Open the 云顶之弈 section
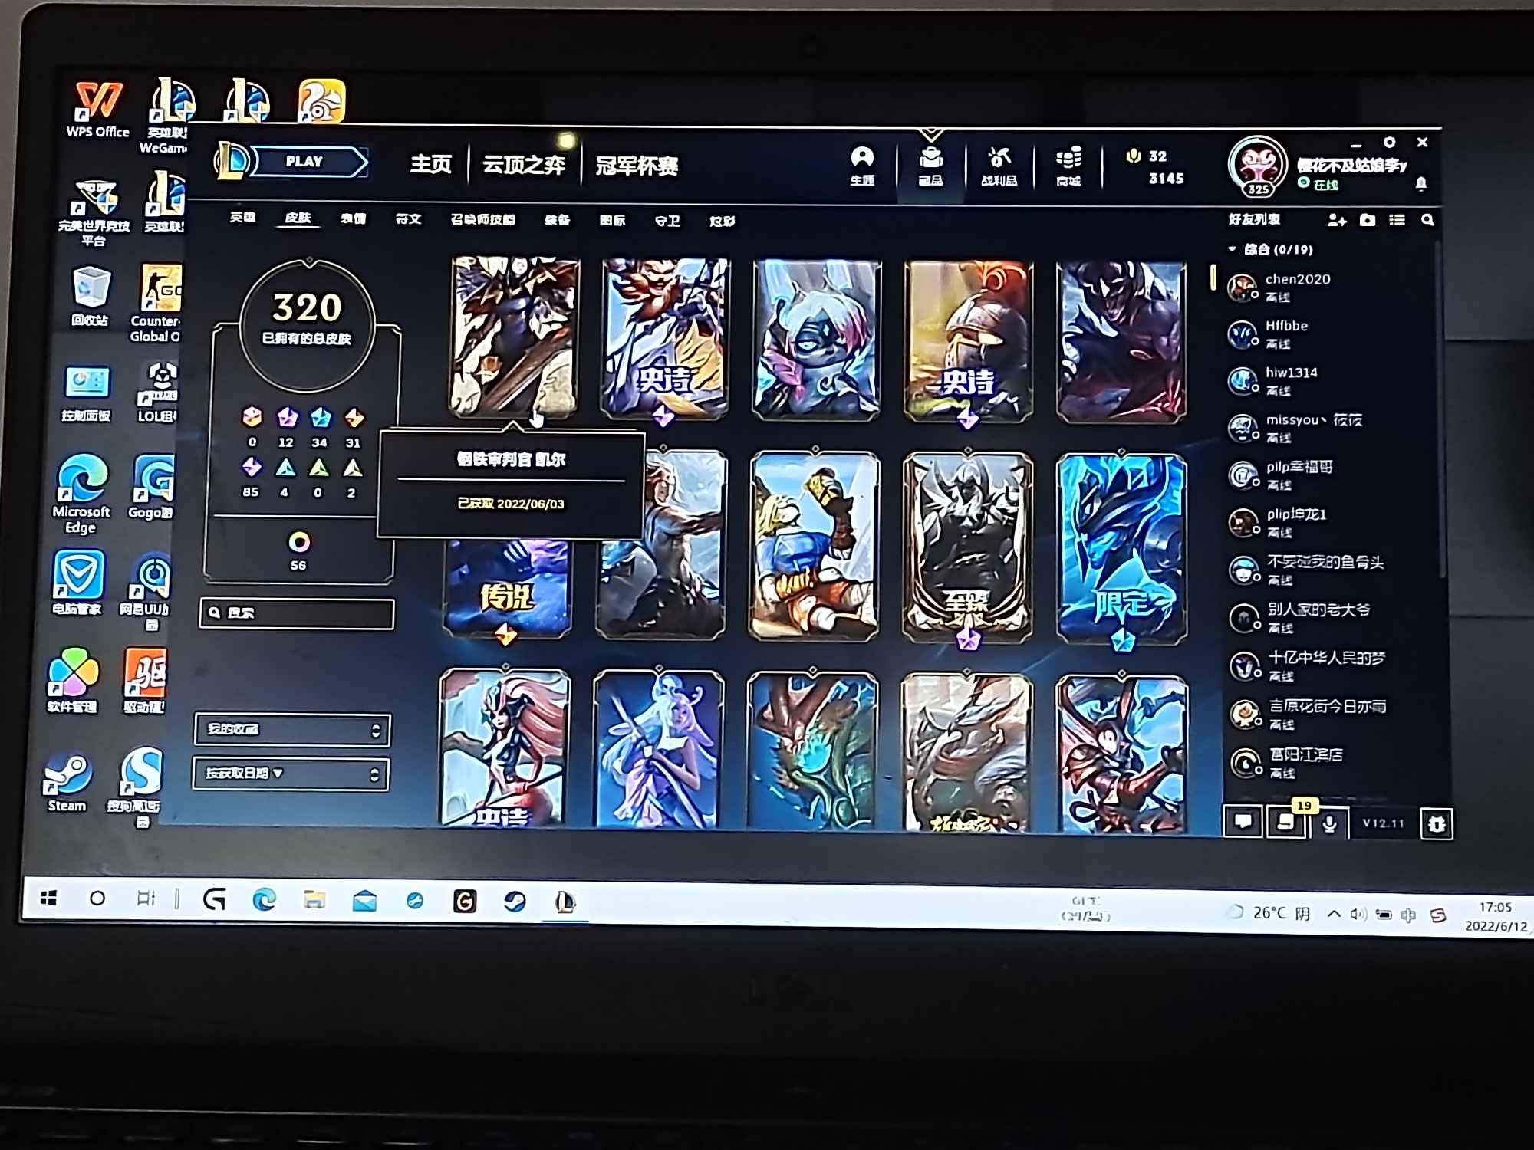1534x1150 pixels. point(524,165)
